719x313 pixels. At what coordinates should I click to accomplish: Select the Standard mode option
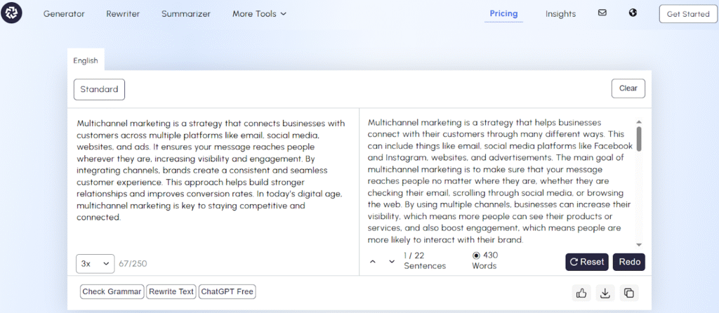click(x=99, y=89)
